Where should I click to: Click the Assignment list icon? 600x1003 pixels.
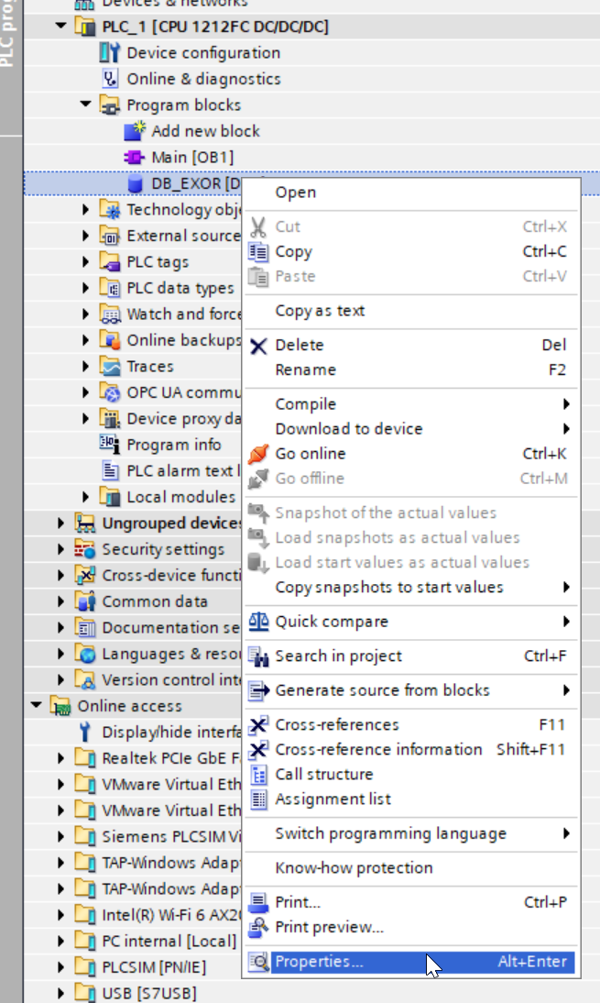258,799
